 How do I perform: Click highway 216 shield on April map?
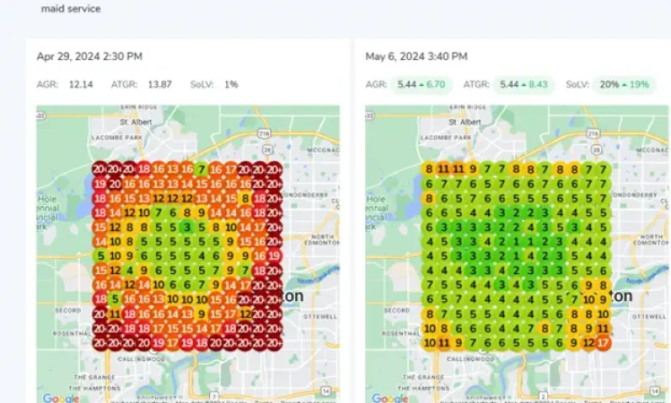[264, 133]
